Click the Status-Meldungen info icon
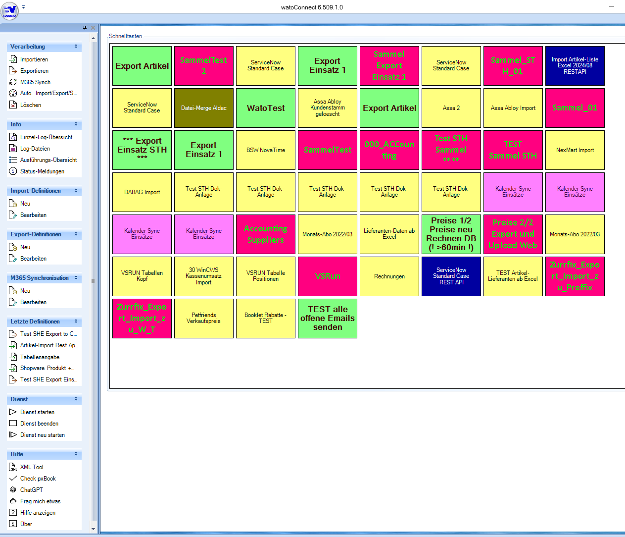 [x=13, y=171]
